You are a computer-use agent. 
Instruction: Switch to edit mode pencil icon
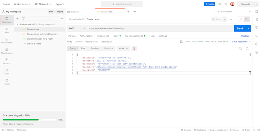pos(241,19)
